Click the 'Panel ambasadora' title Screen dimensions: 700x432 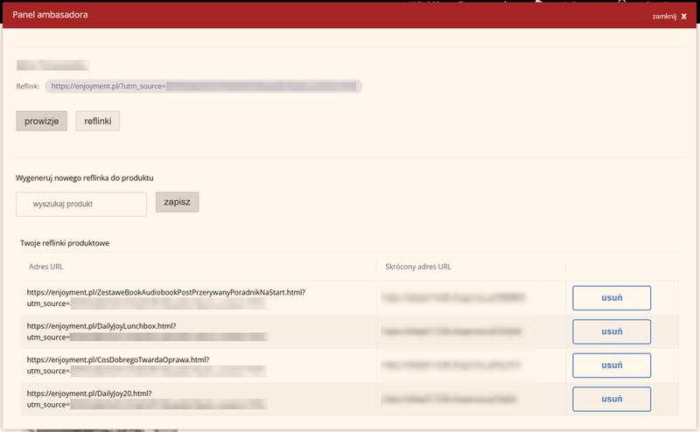coord(50,15)
